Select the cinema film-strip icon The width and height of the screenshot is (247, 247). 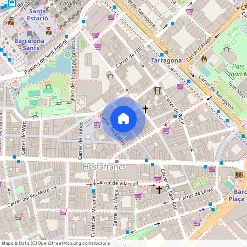tap(158, 91)
